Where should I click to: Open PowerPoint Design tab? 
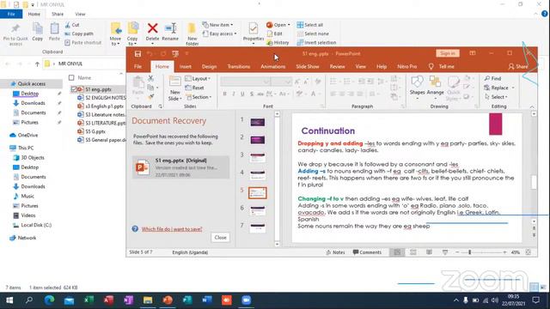[209, 67]
